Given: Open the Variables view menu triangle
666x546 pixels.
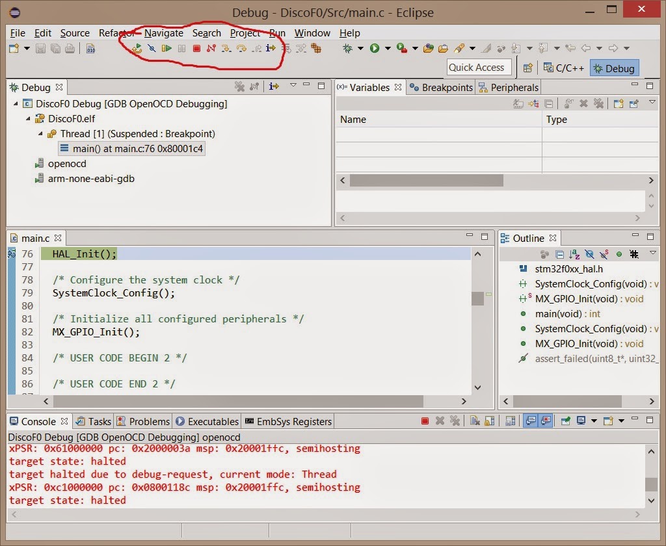Looking at the screenshot, I should click(652, 102).
